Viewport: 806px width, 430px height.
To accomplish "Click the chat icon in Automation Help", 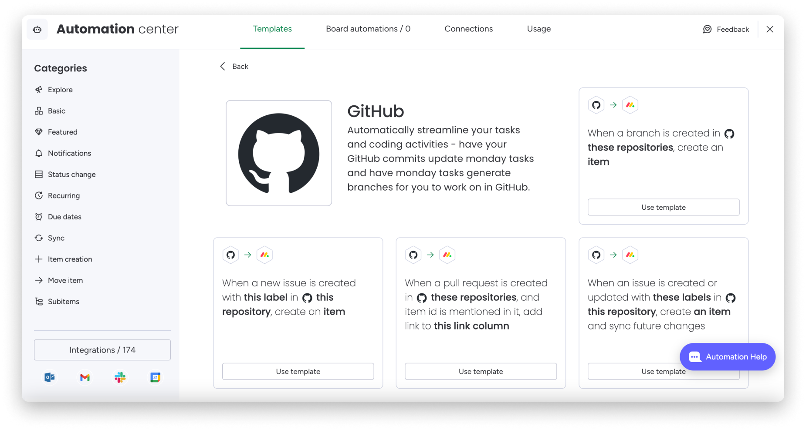I will [x=695, y=357].
